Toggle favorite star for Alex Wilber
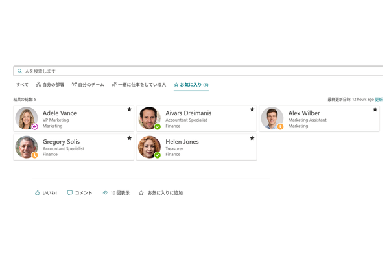The width and height of the screenshot is (389, 259). click(x=375, y=109)
